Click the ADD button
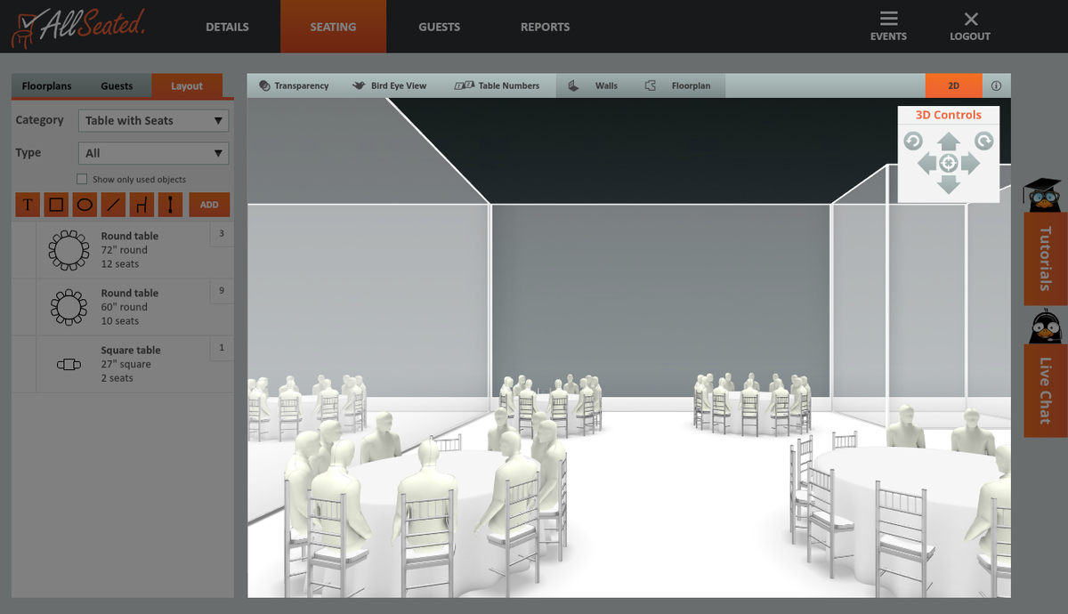The width and height of the screenshot is (1068, 614). coord(209,205)
